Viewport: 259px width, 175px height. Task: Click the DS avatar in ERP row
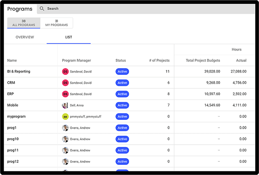(65, 94)
